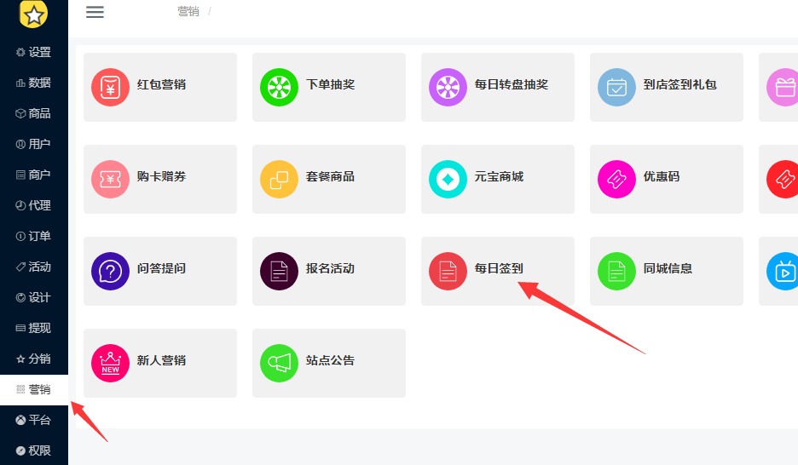798x465 pixels.
Task: Click the blue TV play icon
Action: [x=784, y=272]
